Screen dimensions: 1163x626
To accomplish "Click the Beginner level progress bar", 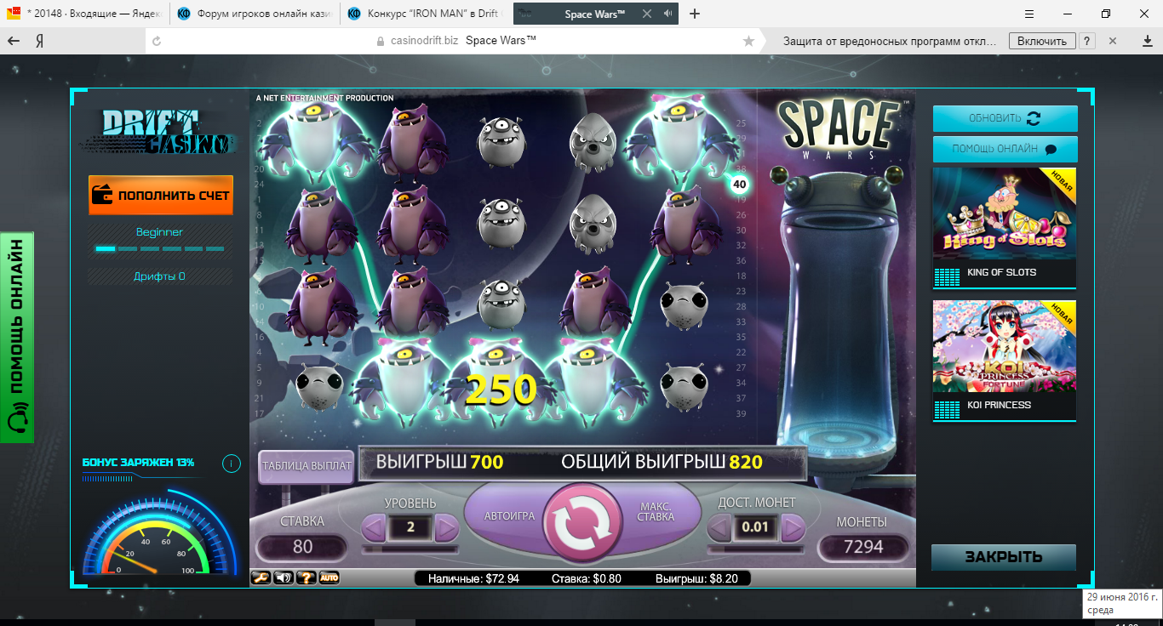I will click(x=160, y=249).
